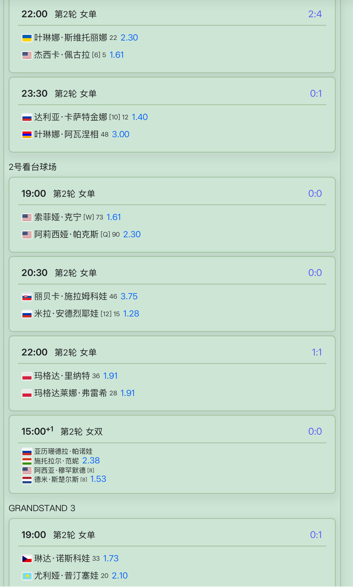This screenshot has height=587, width=353.
Task: Click the Armenia flag beside 叶琳娜·阿瓦涅相
Action: [x=27, y=135]
